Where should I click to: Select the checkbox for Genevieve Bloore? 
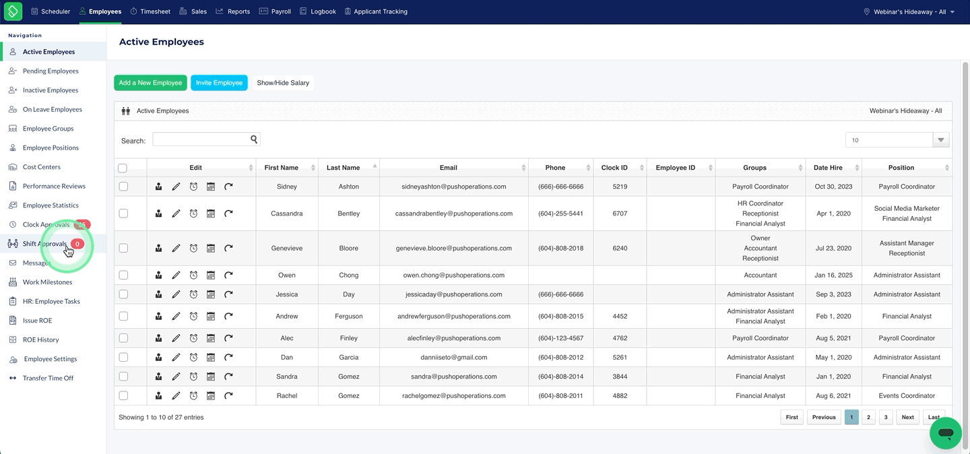tap(123, 249)
